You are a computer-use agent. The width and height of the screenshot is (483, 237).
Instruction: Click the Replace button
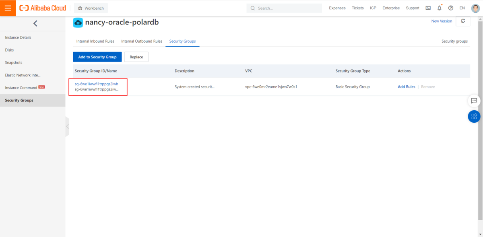[136, 57]
